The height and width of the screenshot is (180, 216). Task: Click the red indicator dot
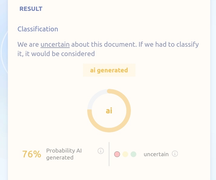click(x=117, y=154)
